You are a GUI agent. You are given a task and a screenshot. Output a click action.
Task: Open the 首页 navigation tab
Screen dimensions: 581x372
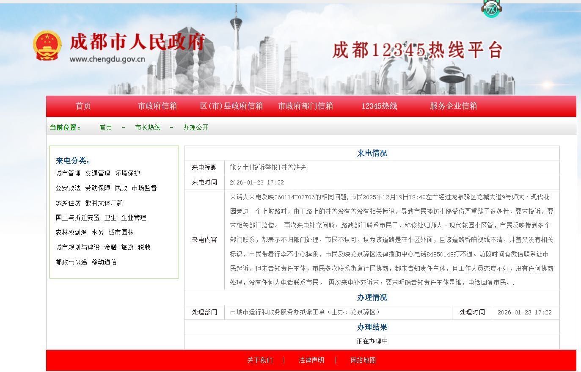[x=83, y=106]
